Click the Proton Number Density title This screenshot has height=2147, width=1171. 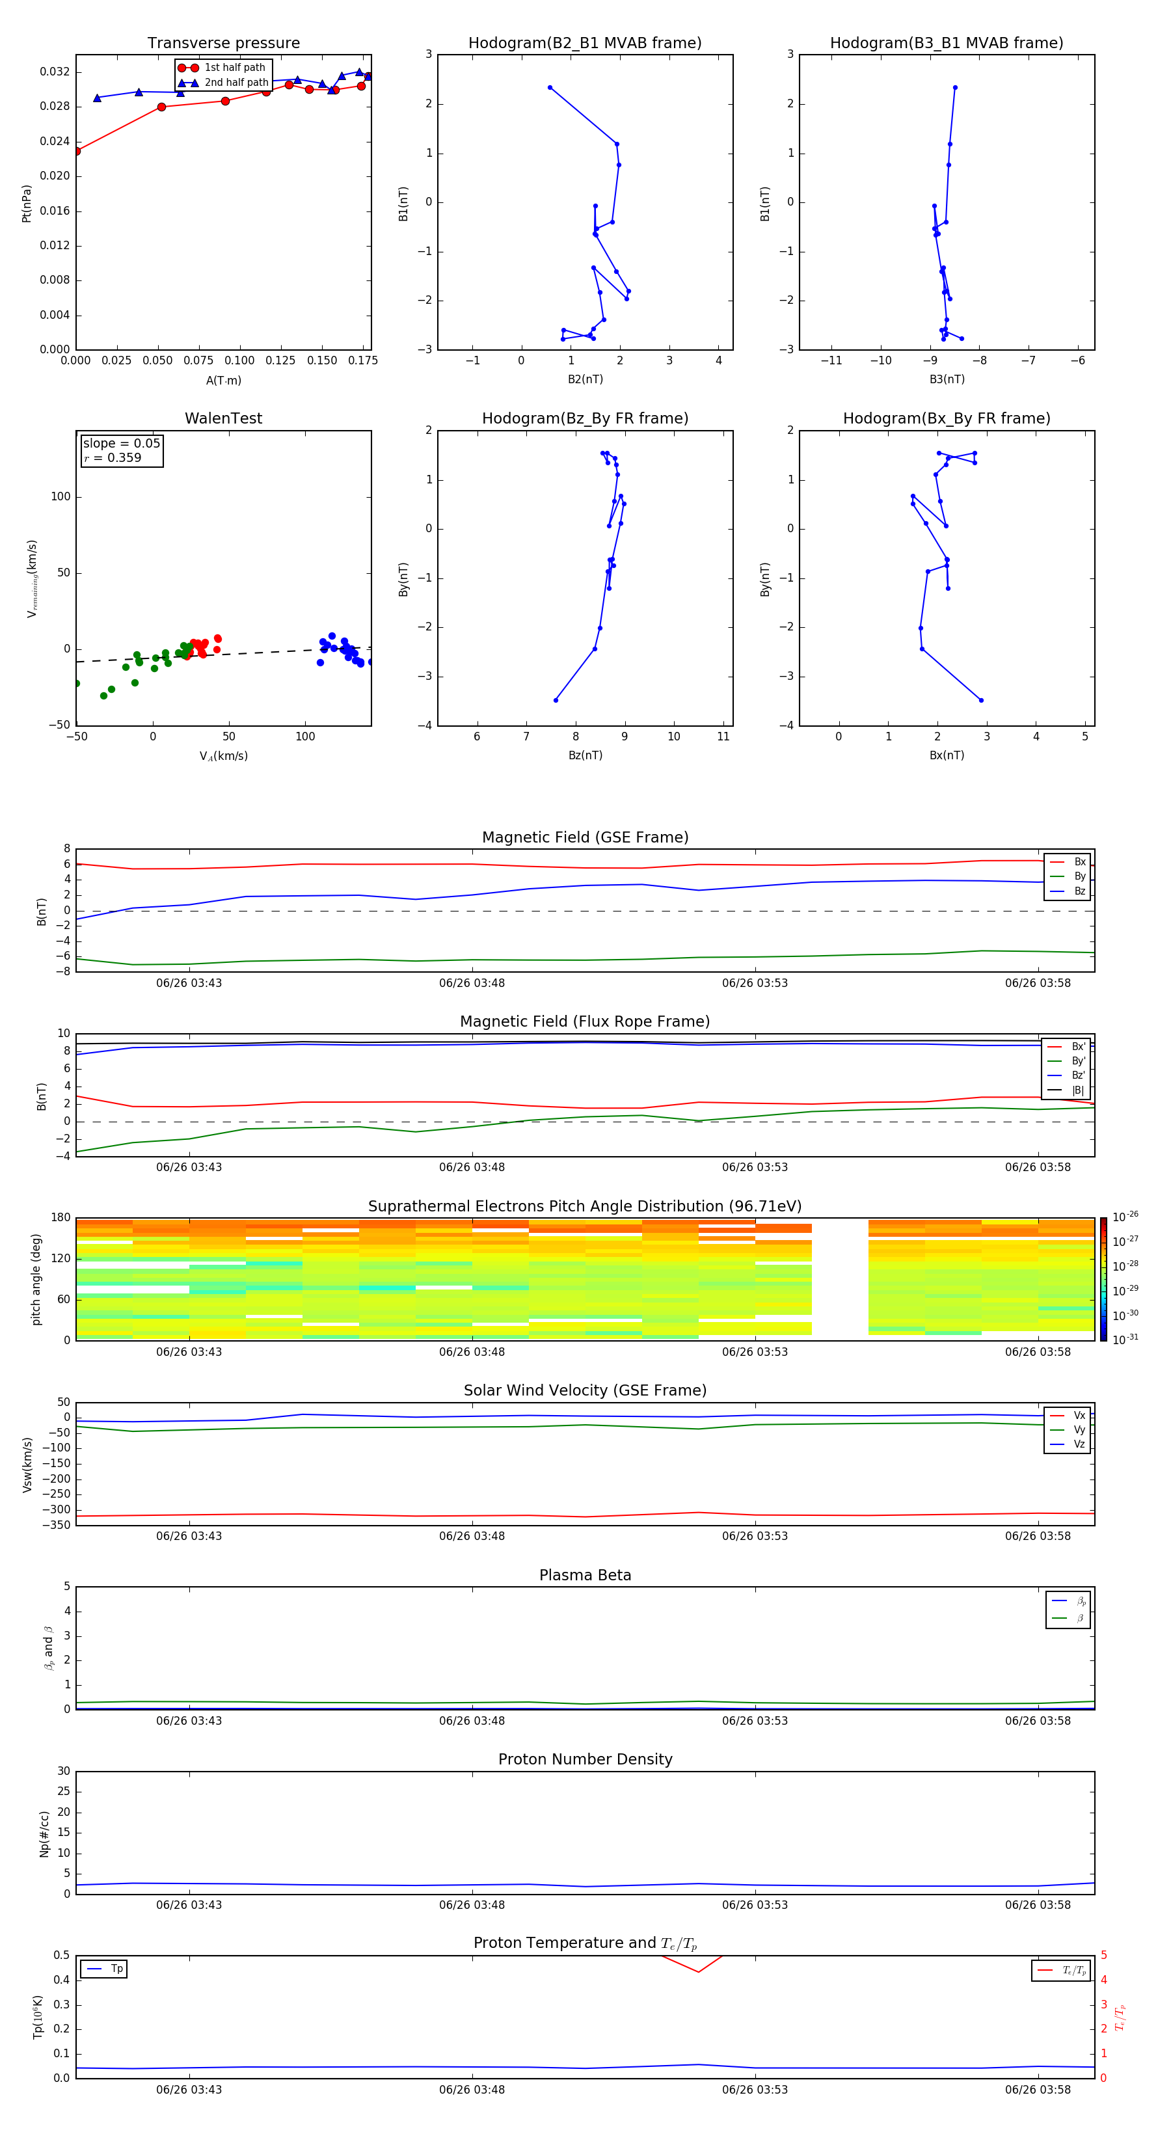pyautogui.click(x=585, y=1759)
